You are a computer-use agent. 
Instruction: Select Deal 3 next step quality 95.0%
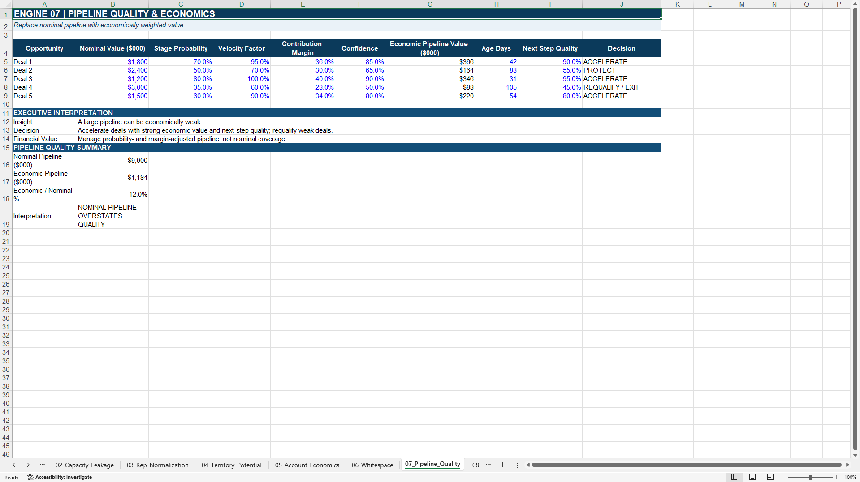click(550, 79)
